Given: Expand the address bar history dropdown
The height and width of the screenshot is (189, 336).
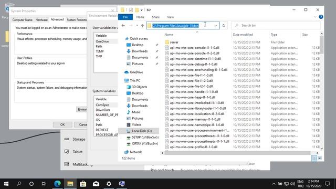Looking at the screenshot, I should coord(216,26).
